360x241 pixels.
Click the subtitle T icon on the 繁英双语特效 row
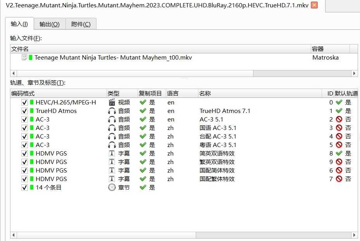pos(112,162)
